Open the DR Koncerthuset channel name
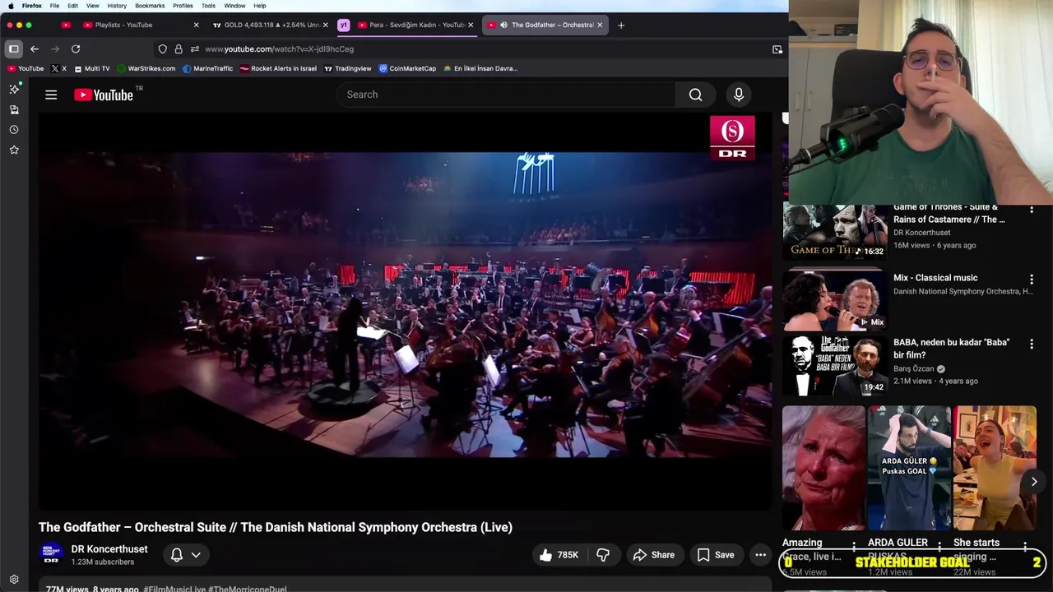The height and width of the screenshot is (592, 1053). (x=109, y=549)
